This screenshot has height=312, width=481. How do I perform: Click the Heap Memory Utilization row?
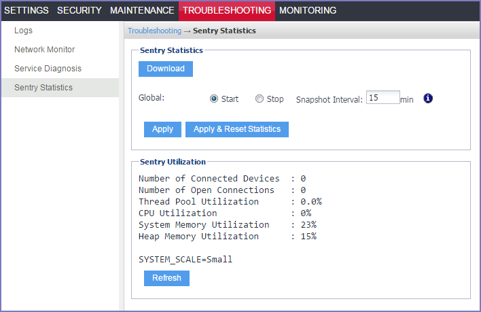228,237
